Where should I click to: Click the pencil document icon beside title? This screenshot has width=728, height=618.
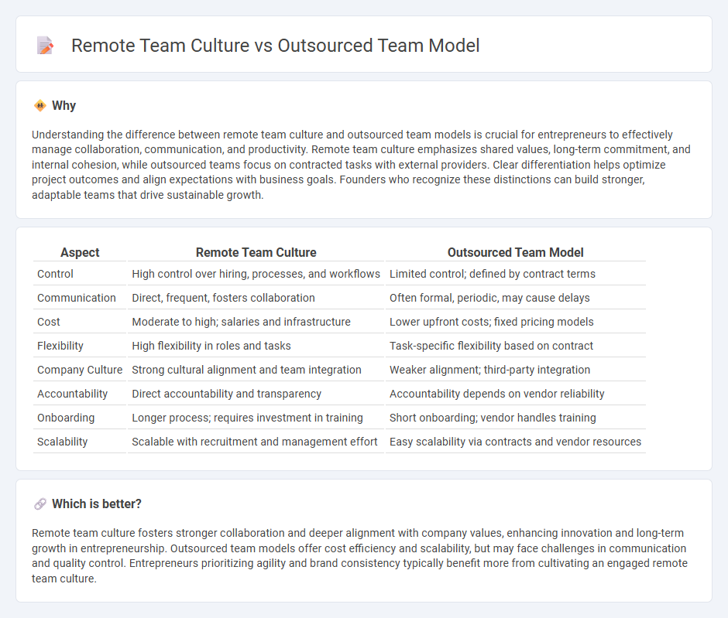point(45,46)
